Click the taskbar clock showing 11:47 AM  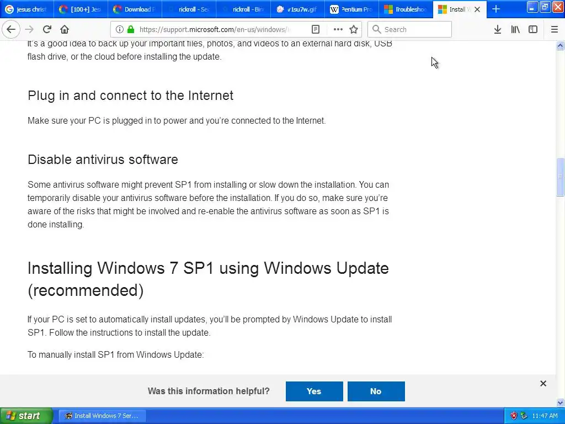click(545, 416)
